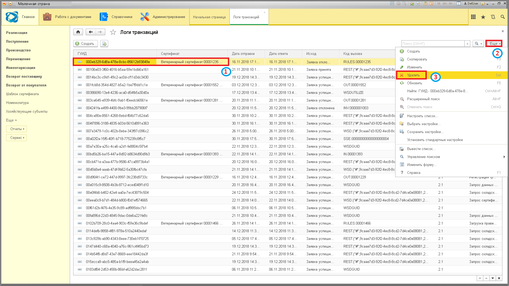
Task: Choose Настроить список in the menu
Action: [x=451, y=116]
